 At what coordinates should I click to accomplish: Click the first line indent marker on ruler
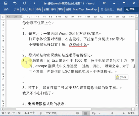point(22,15)
